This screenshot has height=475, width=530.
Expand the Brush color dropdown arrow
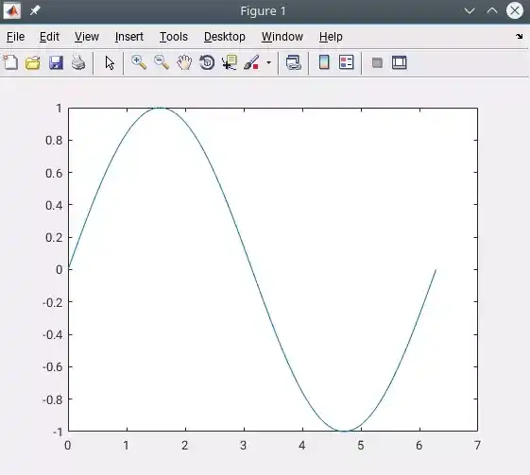click(x=268, y=63)
